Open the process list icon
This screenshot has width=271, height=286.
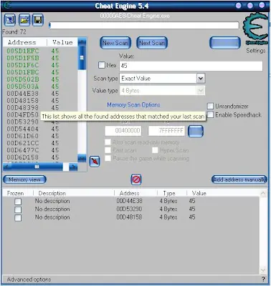coord(10,20)
